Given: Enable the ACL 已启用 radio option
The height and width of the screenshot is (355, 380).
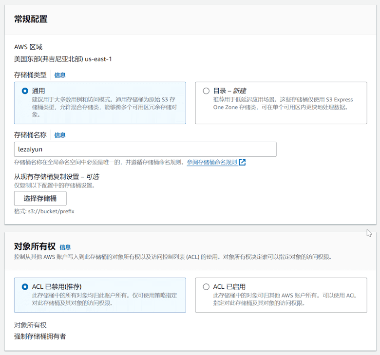Looking at the screenshot, I should (x=206, y=287).
